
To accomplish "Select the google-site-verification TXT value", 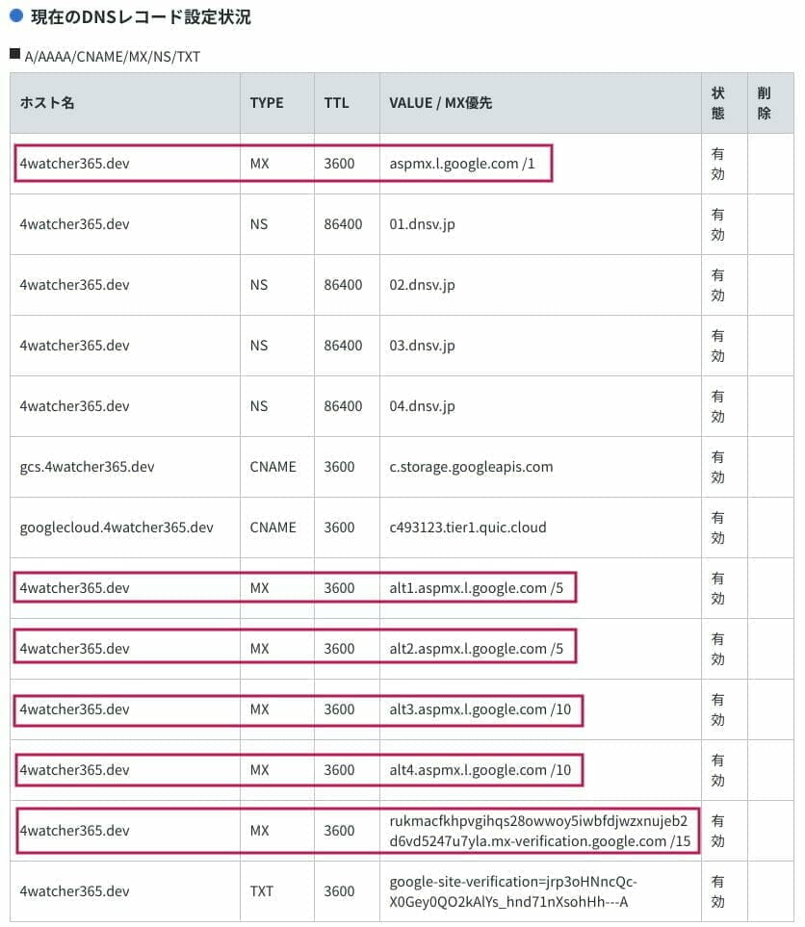I will click(513, 891).
